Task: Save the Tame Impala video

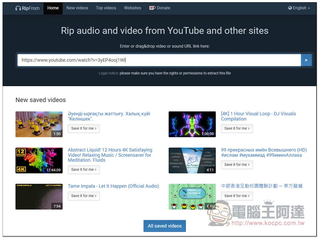Action: (84, 196)
